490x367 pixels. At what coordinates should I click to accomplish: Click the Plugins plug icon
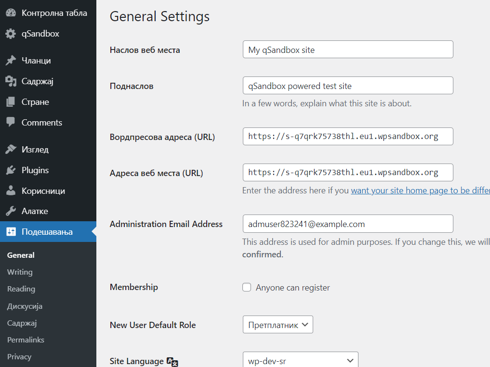[11, 170]
